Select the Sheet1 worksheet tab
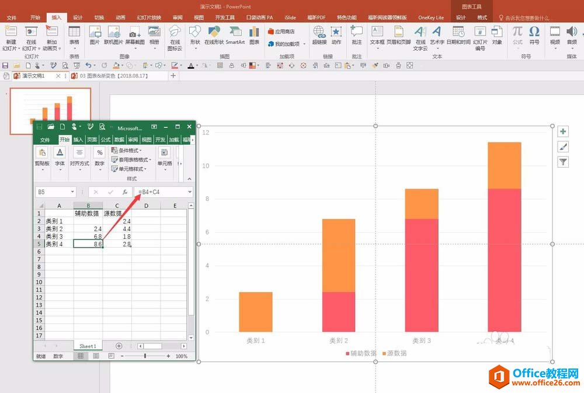584x393 pixels. (x=88, y=346)
